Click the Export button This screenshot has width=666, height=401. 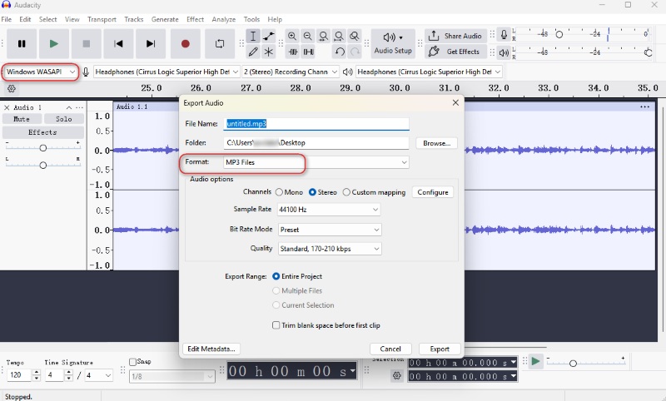440,349
